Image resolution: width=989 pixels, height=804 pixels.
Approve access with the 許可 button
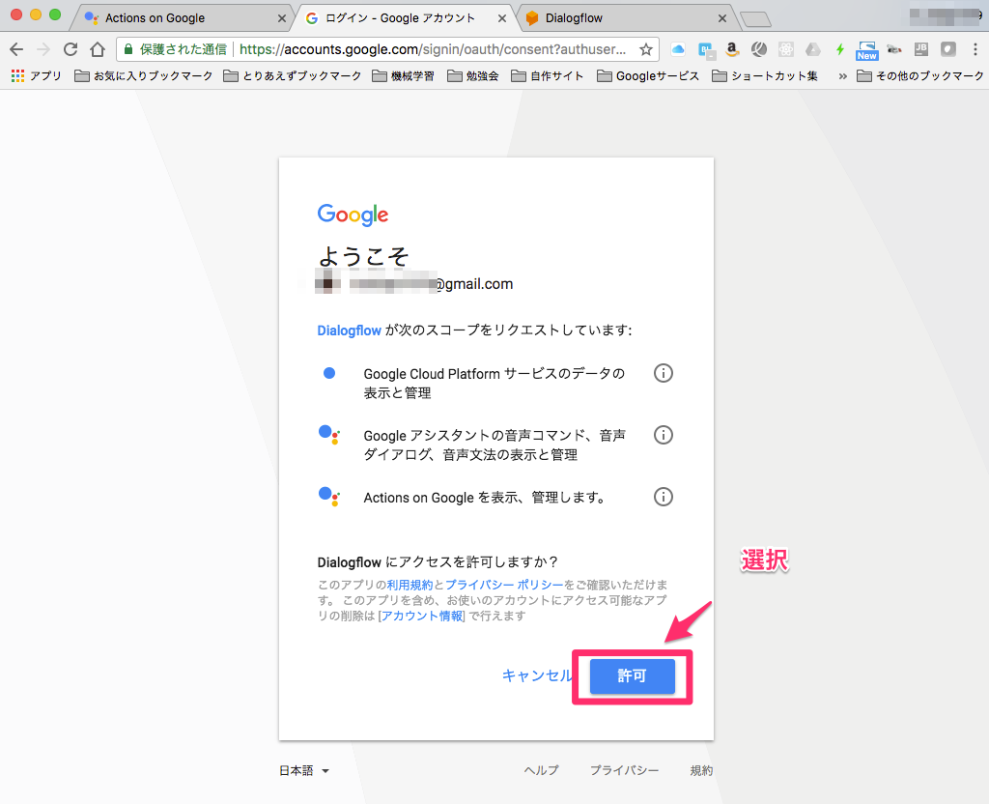[632, 676]
